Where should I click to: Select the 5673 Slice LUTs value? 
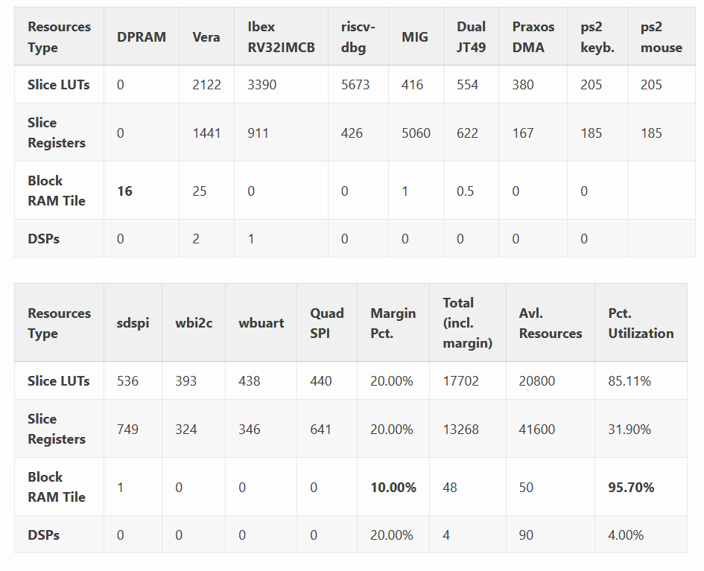click(355, 85)
